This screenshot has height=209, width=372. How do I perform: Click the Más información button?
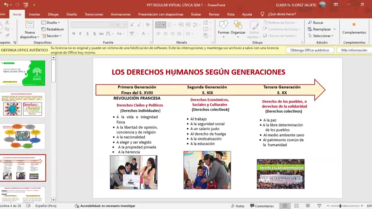354,50
